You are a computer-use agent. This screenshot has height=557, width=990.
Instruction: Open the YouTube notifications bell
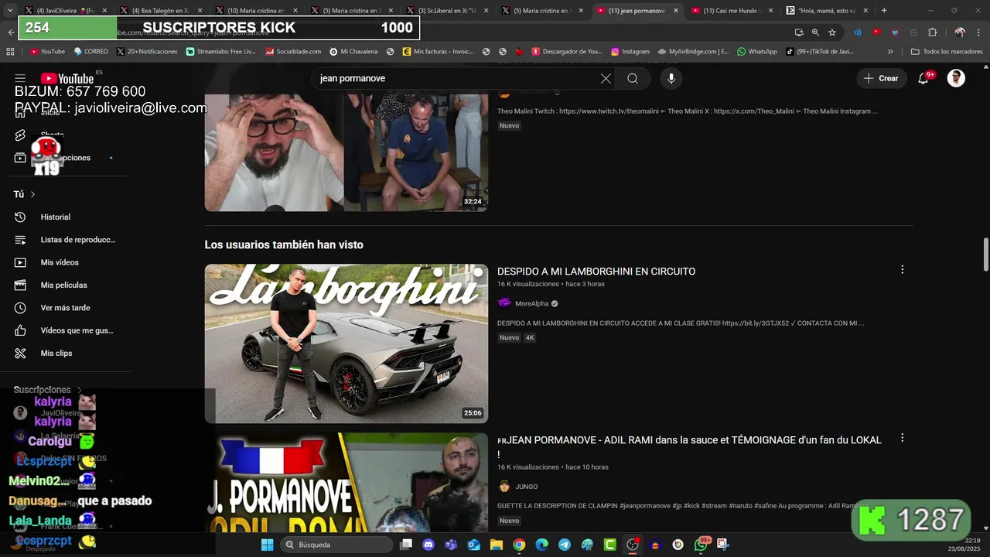923,78
